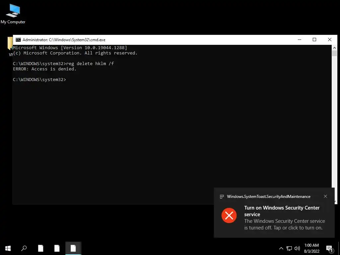Click the Show desktop sliver button
The width and height of the screenshot is (340, 255).
pos(339,248)
